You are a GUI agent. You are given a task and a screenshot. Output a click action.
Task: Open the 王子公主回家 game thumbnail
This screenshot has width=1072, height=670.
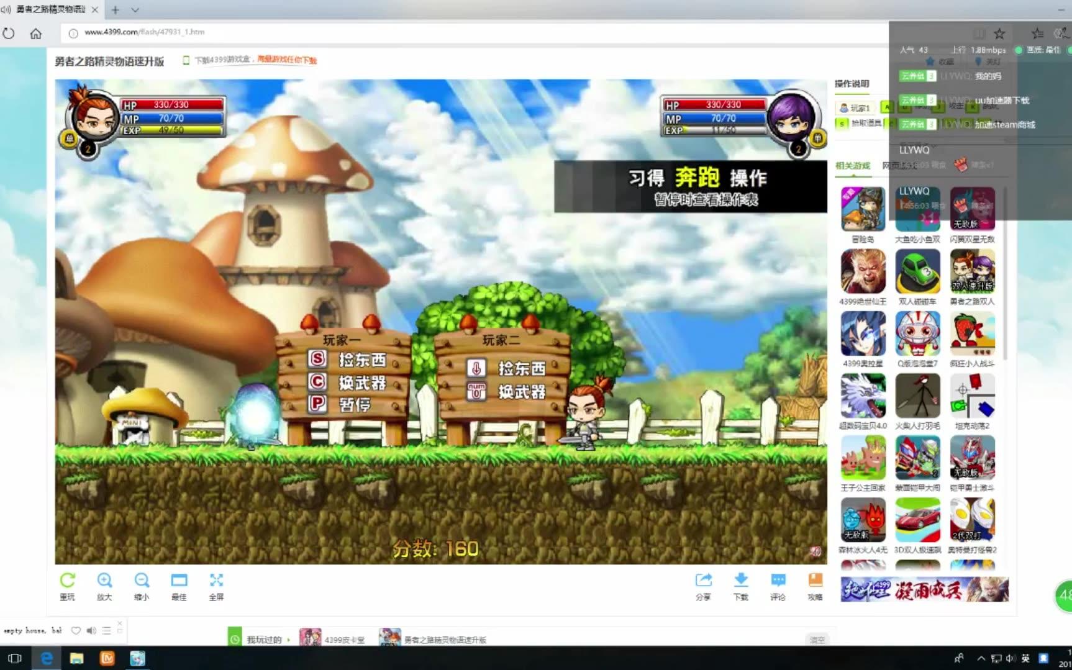863,458
